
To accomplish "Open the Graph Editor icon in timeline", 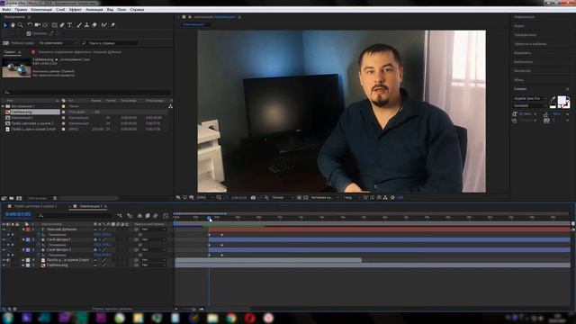I will (166, 216).
